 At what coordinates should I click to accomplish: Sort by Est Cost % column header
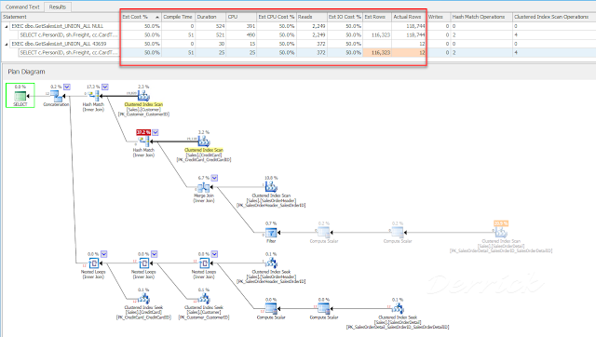tap(141, 17)
